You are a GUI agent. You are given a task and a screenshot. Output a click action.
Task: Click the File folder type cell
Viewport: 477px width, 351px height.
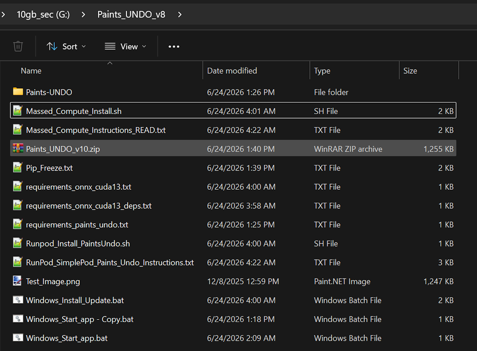click(331, 92)
